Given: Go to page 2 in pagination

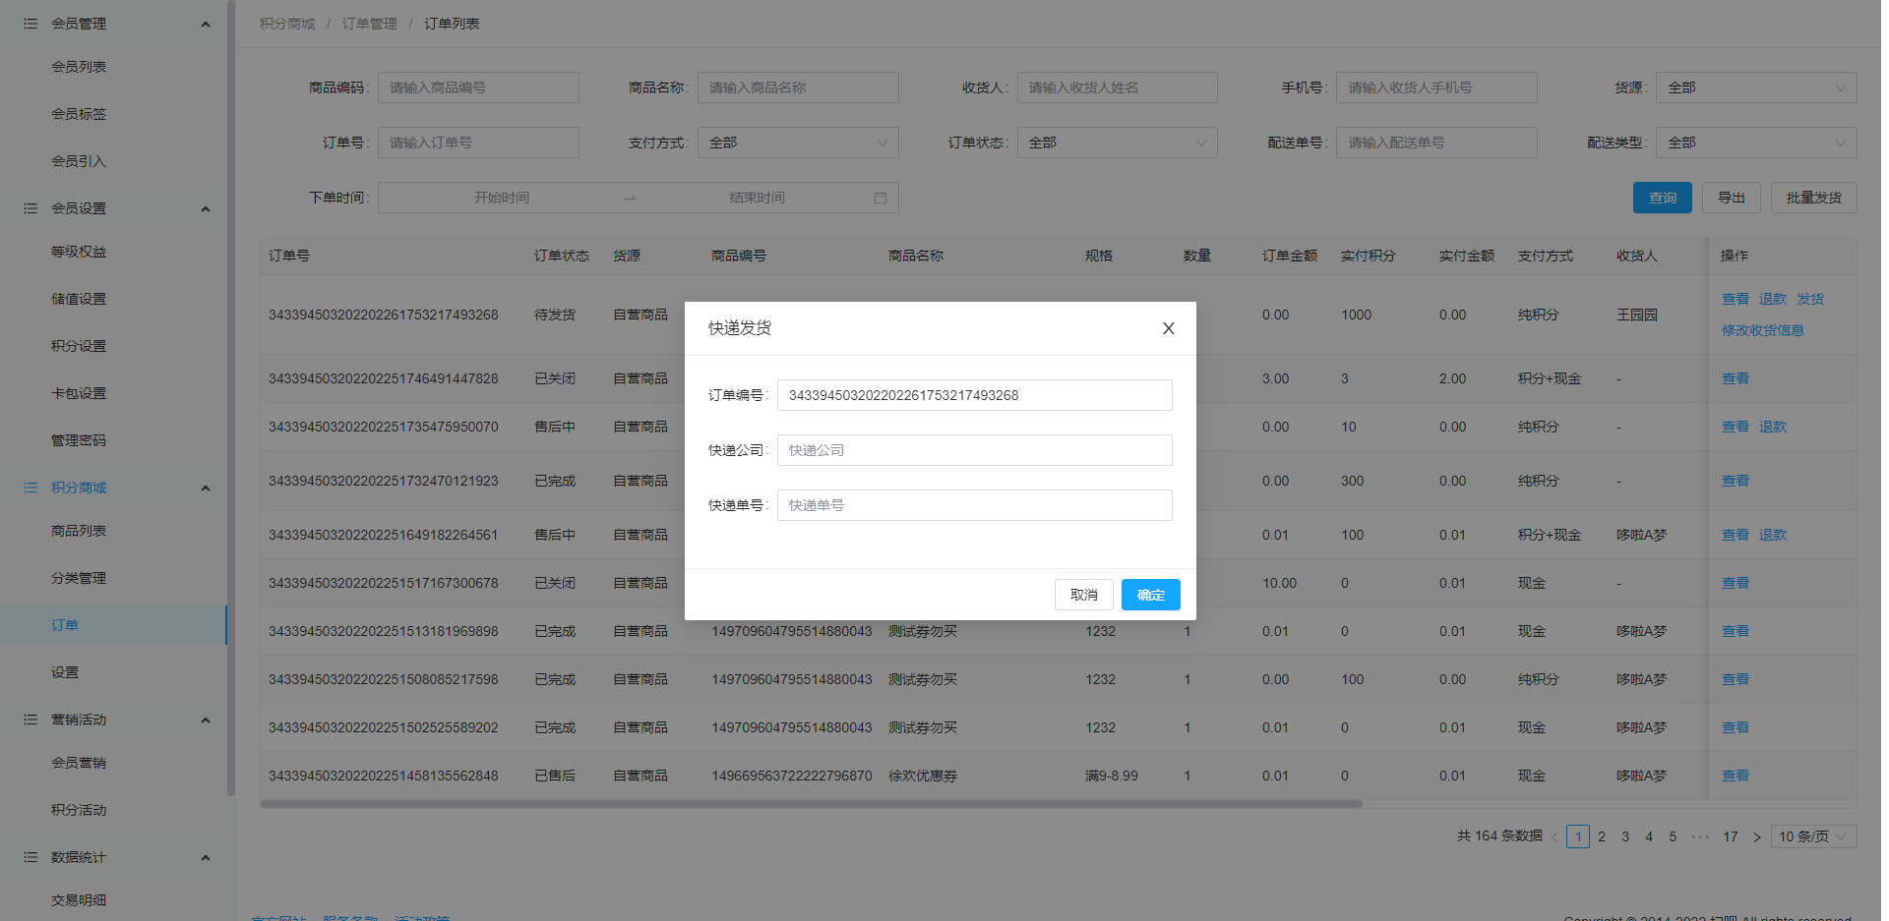Looking at the screenshot, I should pos(1602,836).
